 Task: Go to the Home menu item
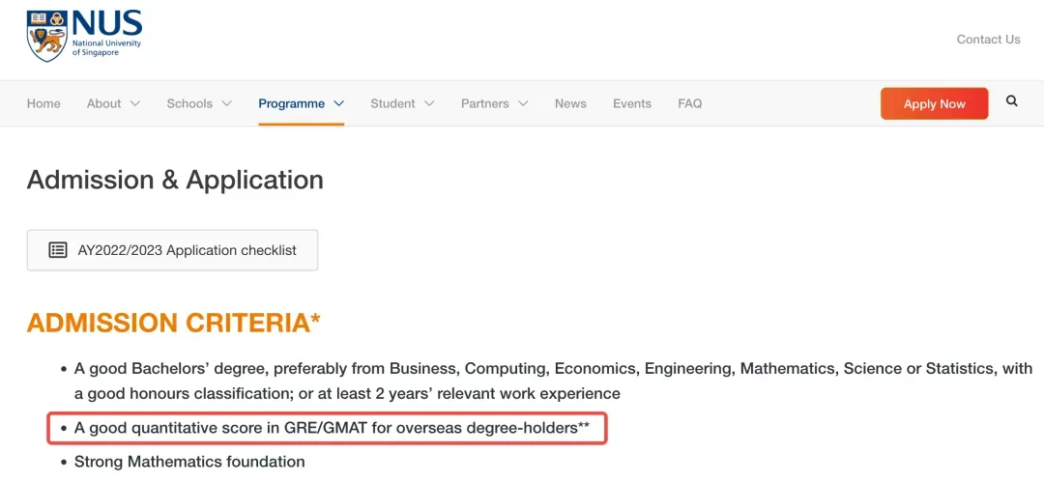click(x=43, y=103)
